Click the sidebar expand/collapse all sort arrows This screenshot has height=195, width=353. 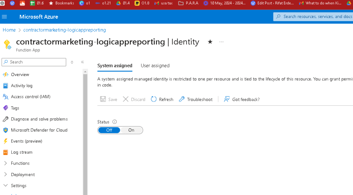tap(72, 62)
